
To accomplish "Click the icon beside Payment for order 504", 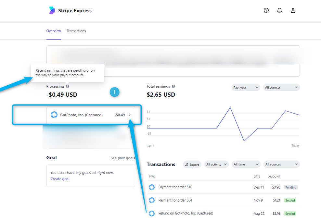I will tap(152, 200).
